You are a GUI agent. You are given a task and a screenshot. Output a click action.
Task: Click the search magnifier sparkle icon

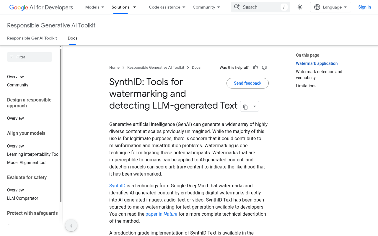click(x=237, y=7)
